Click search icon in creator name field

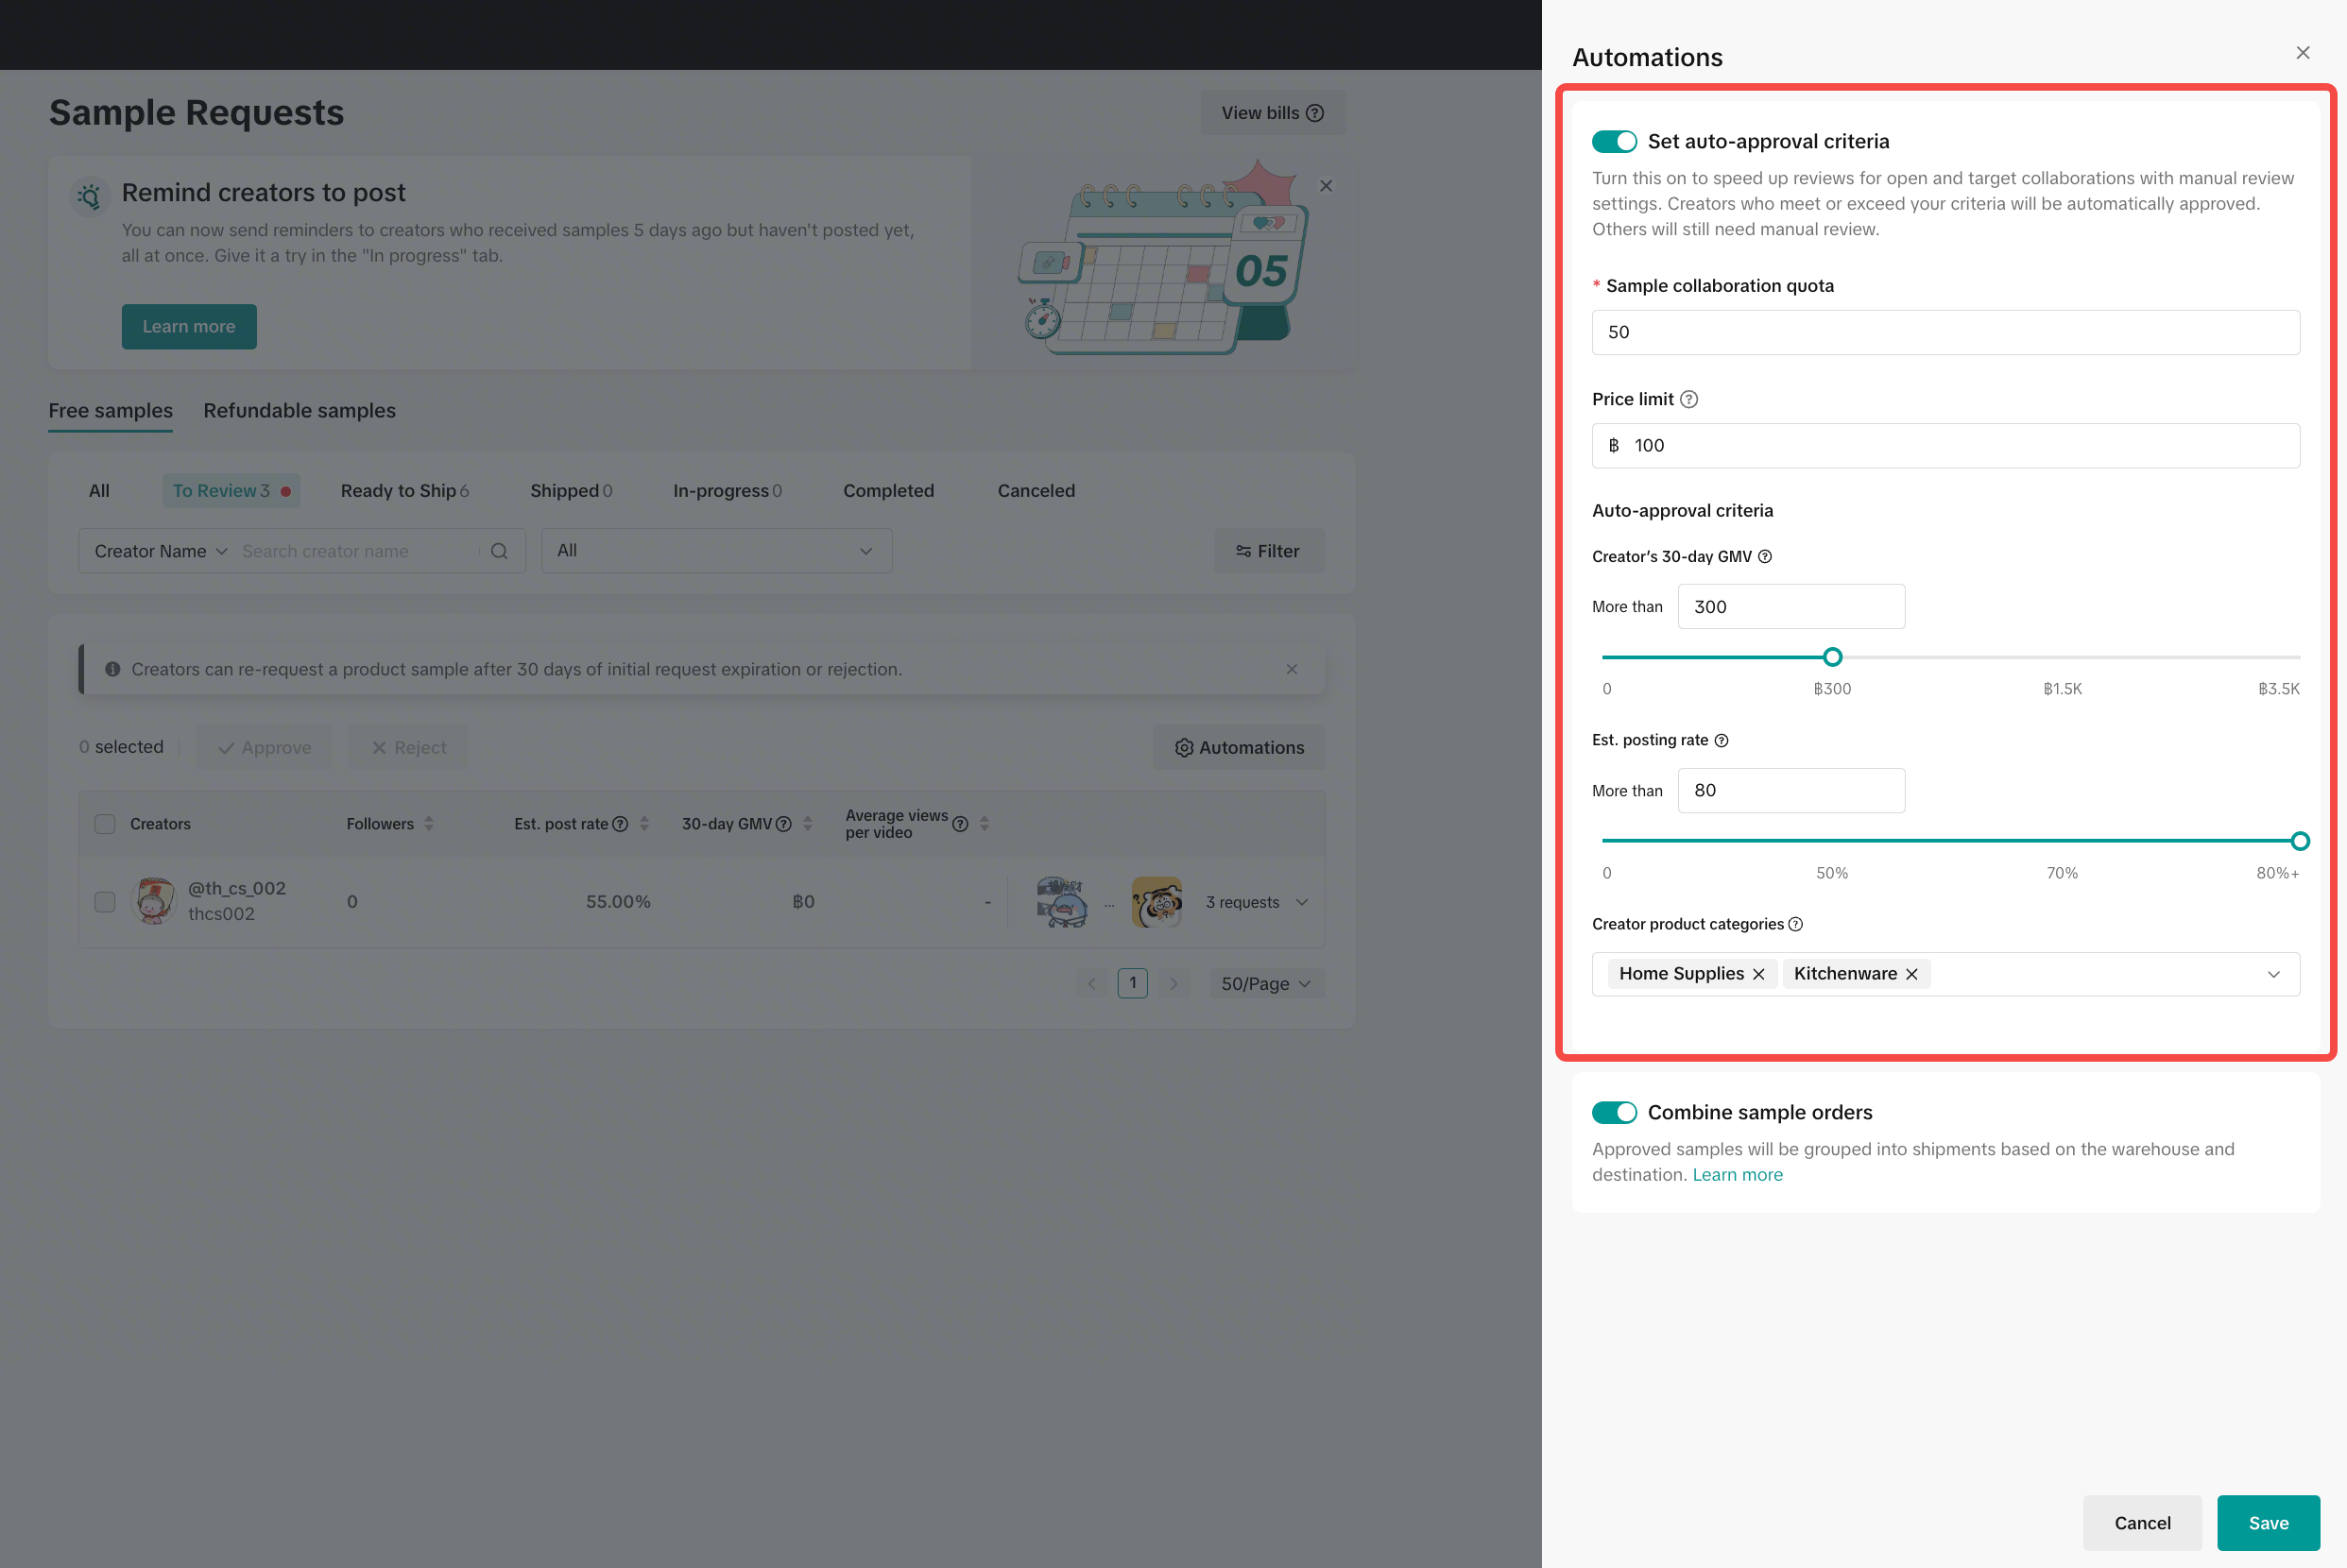click(499, 551)
